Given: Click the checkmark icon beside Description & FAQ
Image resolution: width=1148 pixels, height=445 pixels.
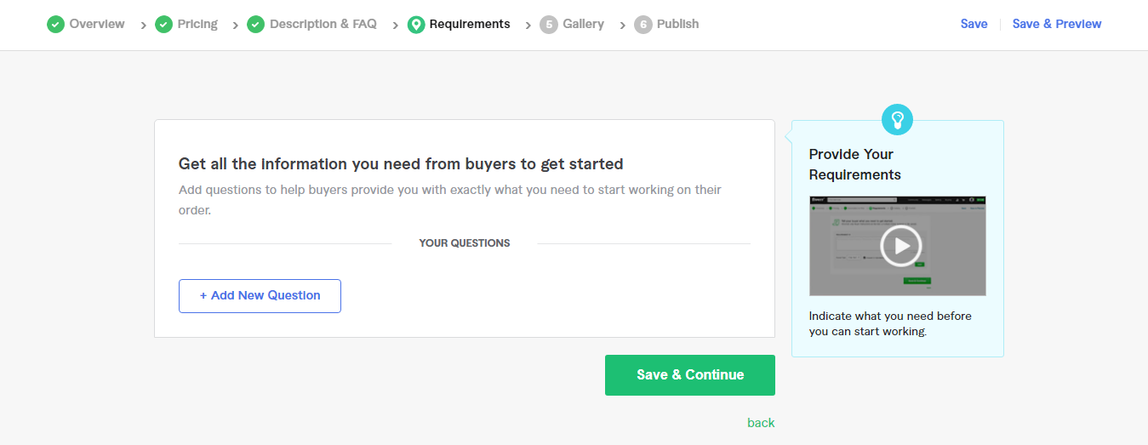Looking at the screenshot, I should point(255,25).
